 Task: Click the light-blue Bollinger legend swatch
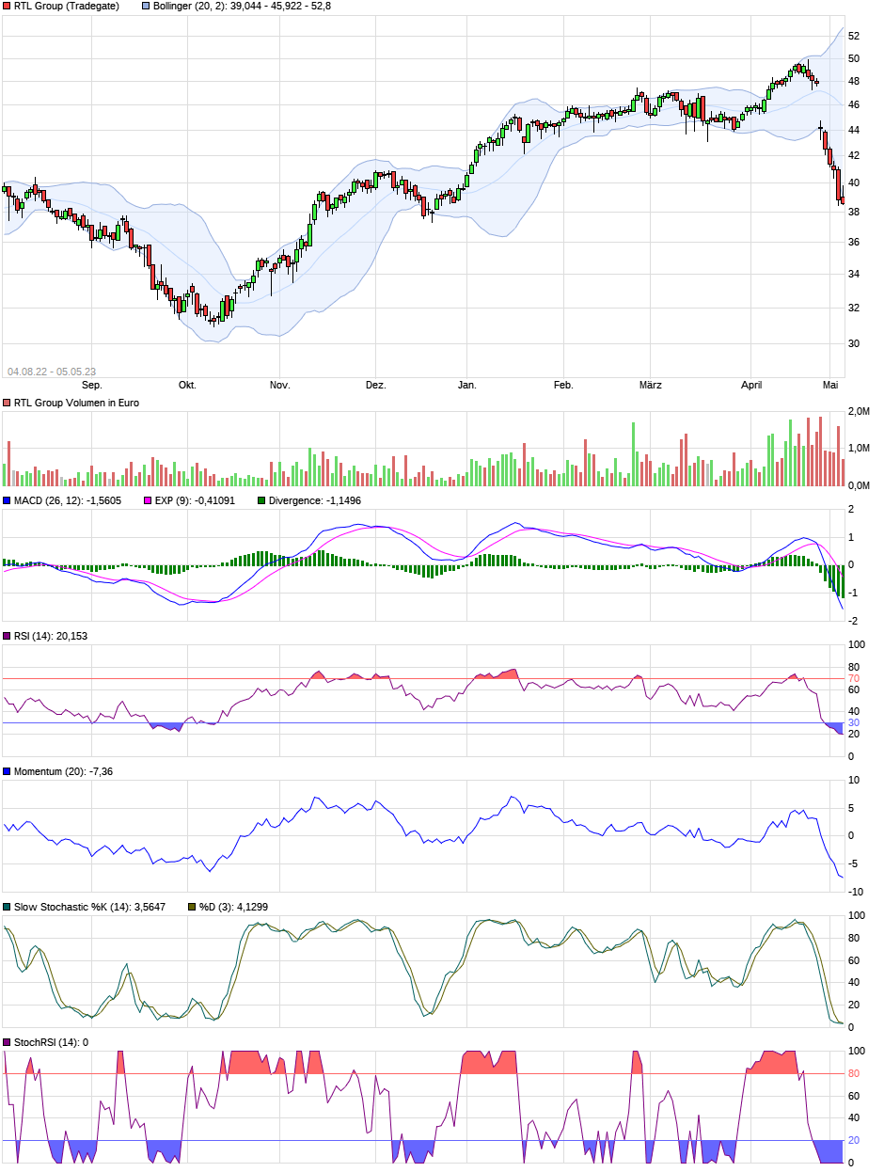click(x=146, y=6)
